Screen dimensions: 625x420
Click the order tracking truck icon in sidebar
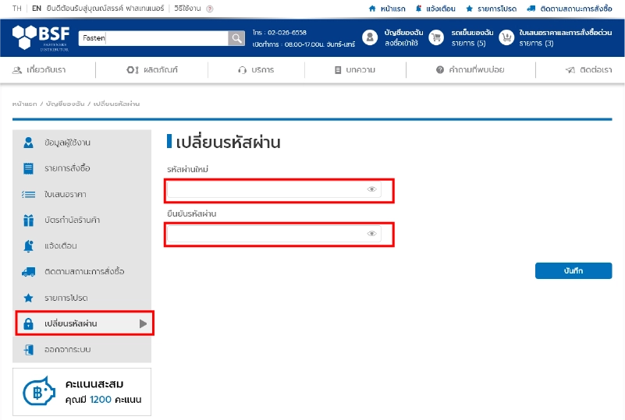pos(29,272)
